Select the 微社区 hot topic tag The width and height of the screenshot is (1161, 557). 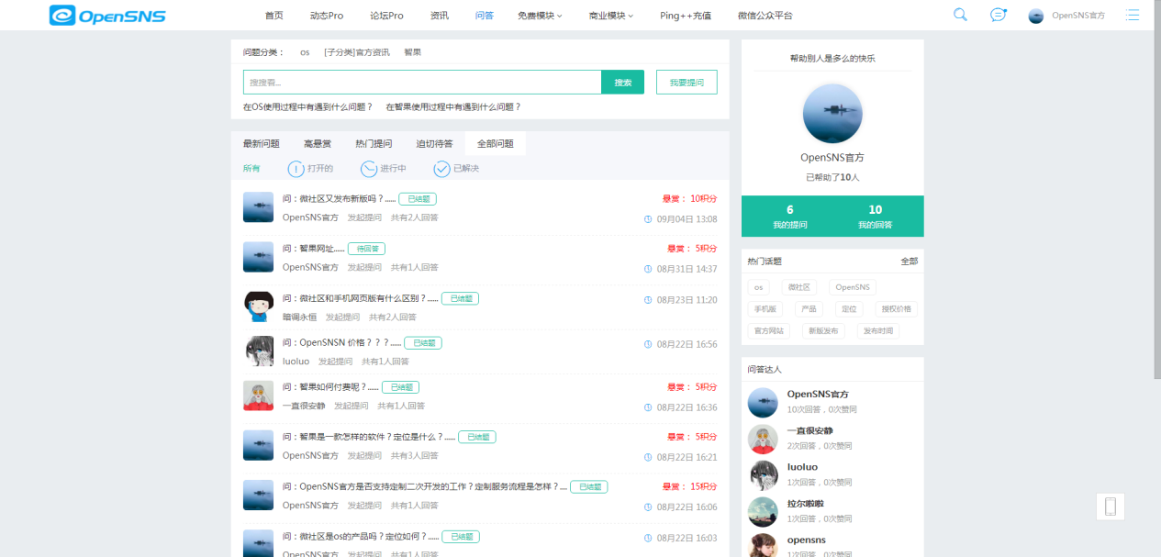(x=798, y=287)
